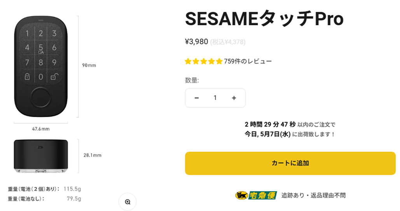Click the 宅急便 black cat delivery logo
The image size is (400, 211).
point(256,195)
